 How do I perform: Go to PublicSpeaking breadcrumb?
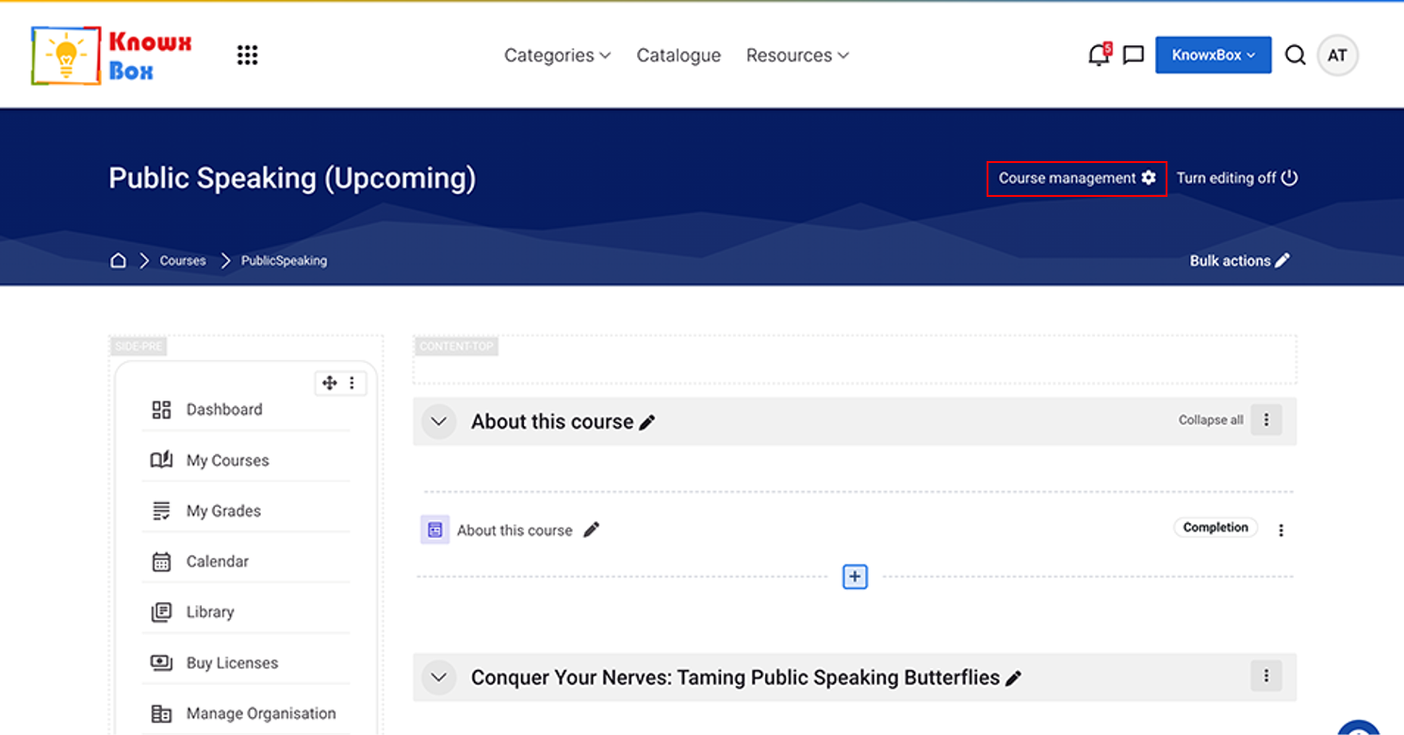click(x=284, y=261)
